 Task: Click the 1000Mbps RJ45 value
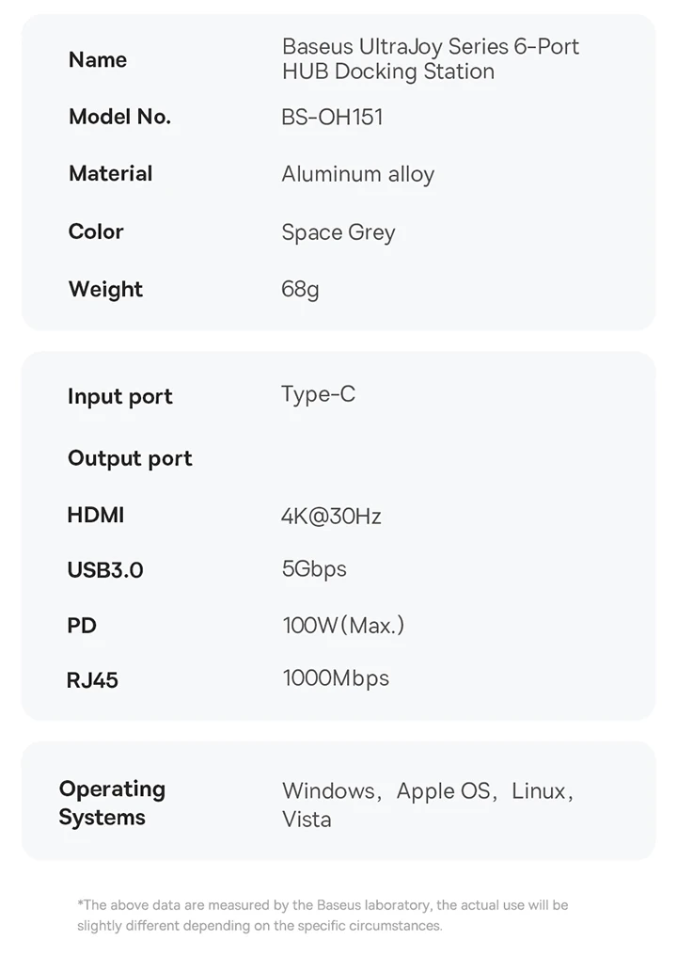point(336,678)
